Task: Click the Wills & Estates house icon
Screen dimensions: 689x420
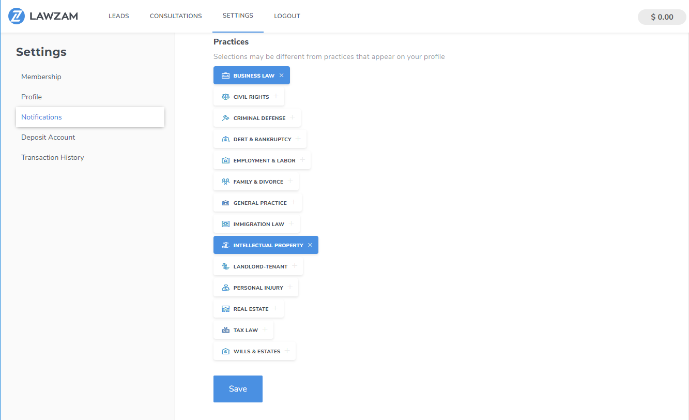Action: click(x=225, y=351)
